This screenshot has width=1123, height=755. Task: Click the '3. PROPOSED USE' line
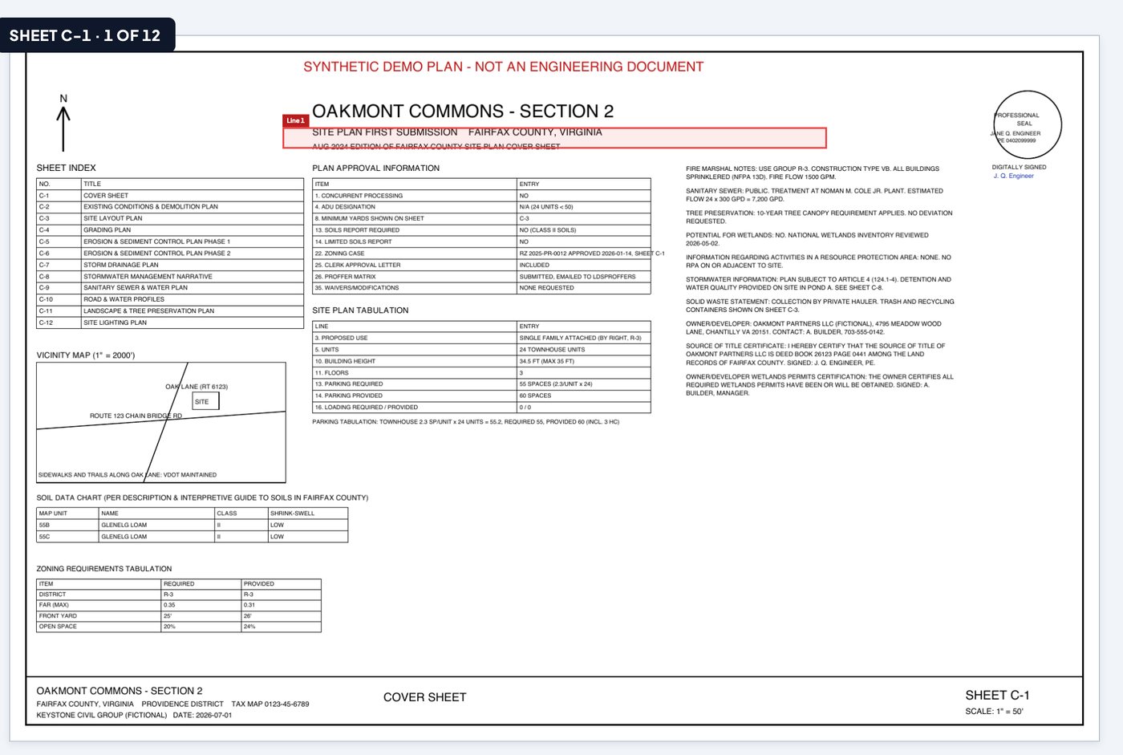click(341, 338)
